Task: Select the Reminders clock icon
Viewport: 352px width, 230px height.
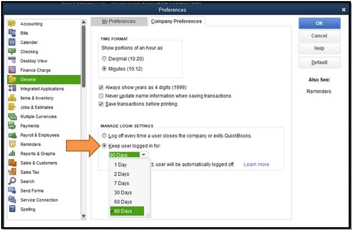Action: coord(12,145)
